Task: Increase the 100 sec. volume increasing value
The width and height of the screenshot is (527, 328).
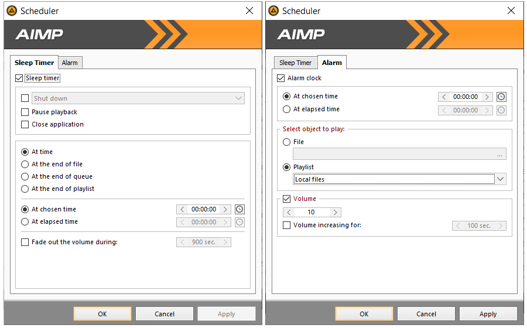Action: point(501,226)
